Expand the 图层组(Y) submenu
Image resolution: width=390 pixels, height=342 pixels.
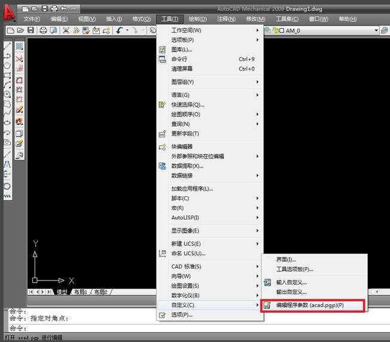[210, 82]
